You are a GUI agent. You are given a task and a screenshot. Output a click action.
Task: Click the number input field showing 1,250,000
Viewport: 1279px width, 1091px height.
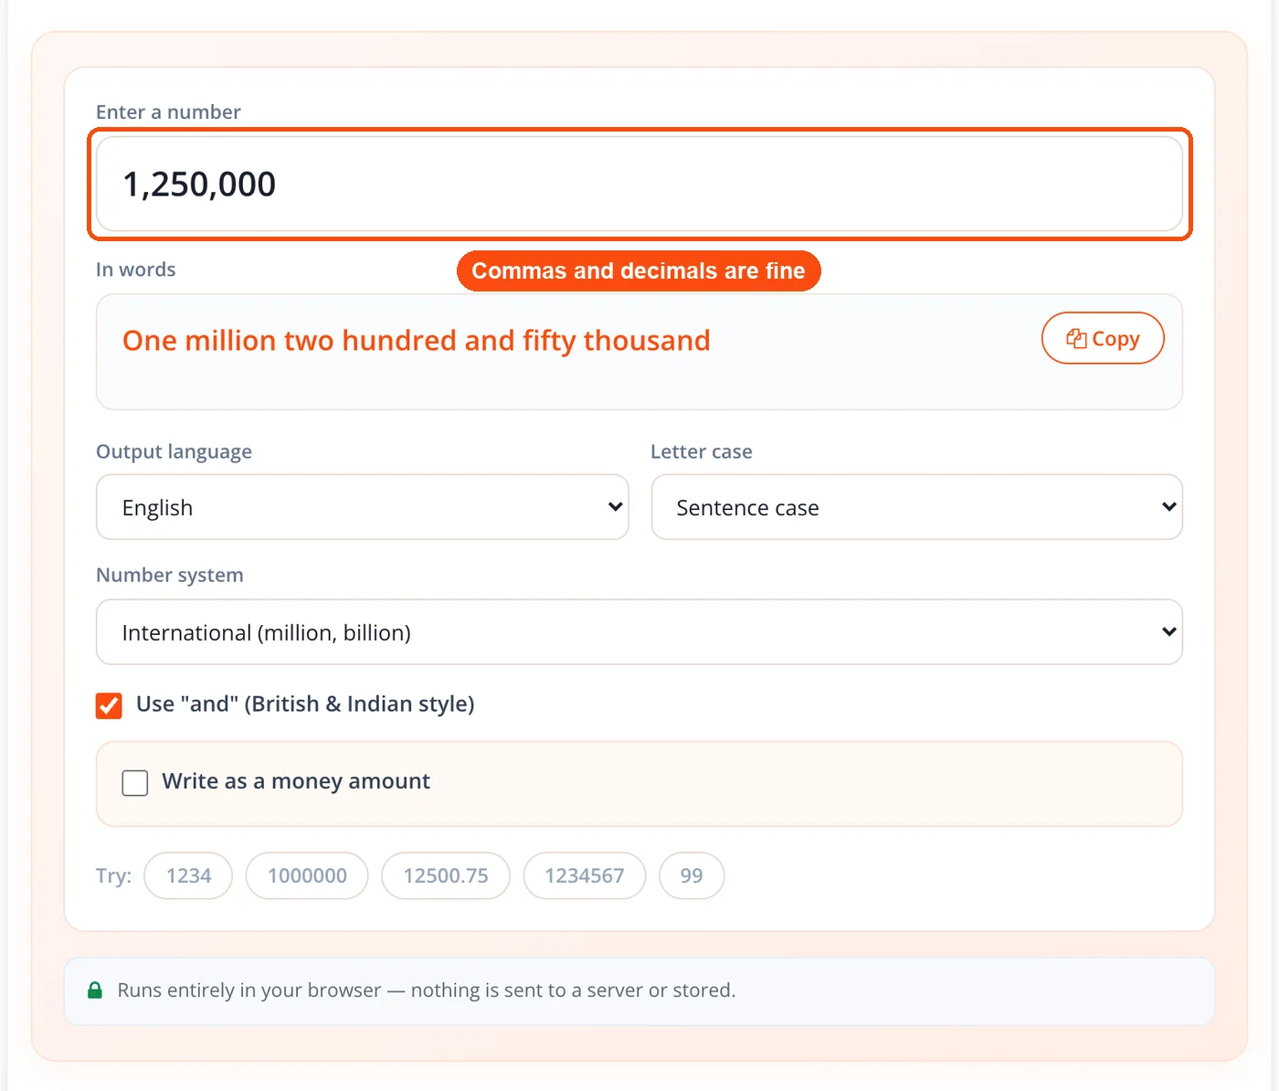coord(639,184)
